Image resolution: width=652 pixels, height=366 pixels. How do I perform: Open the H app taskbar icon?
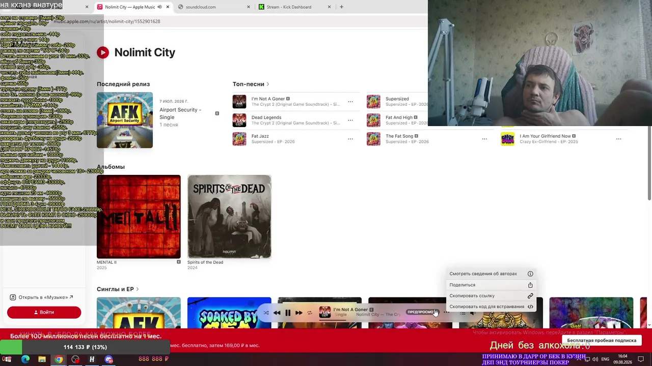92,359
